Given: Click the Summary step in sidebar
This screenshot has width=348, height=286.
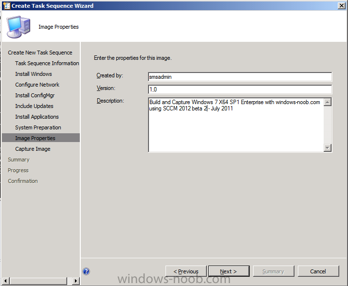Looking at the screenshot, I should [18, 160].
